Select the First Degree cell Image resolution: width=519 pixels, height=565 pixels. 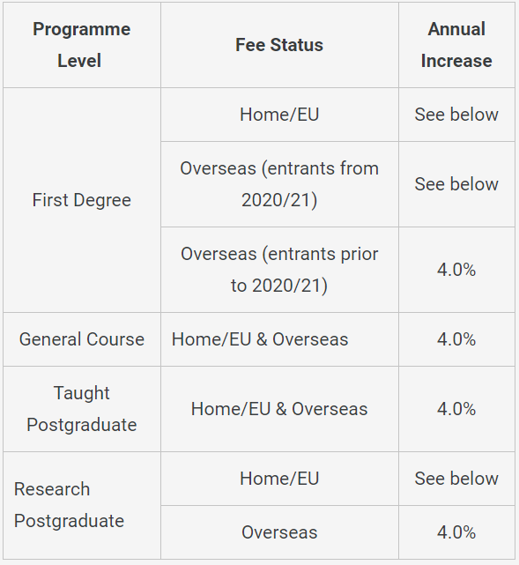click(82, 200)
